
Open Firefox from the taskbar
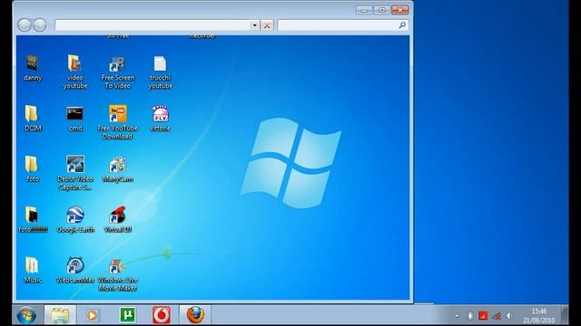195,315
